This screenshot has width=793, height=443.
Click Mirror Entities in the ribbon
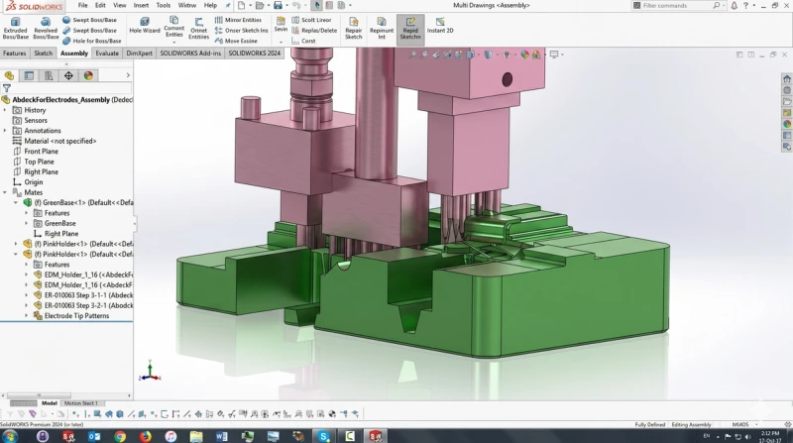[x=238, y=20]
